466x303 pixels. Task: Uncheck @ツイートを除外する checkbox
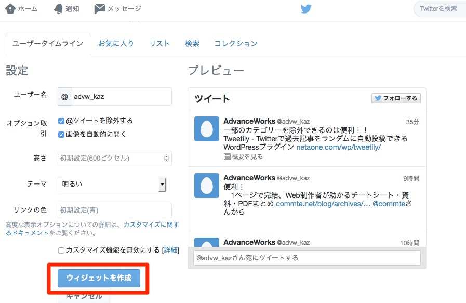61,121
